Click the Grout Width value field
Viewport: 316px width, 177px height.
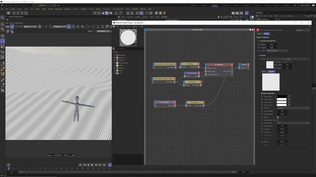pyautogui.click(x=282, y=111)
